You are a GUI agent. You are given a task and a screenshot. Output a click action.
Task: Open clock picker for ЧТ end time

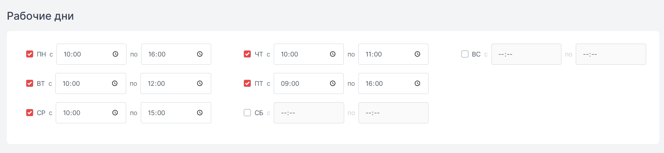[417, 54]
